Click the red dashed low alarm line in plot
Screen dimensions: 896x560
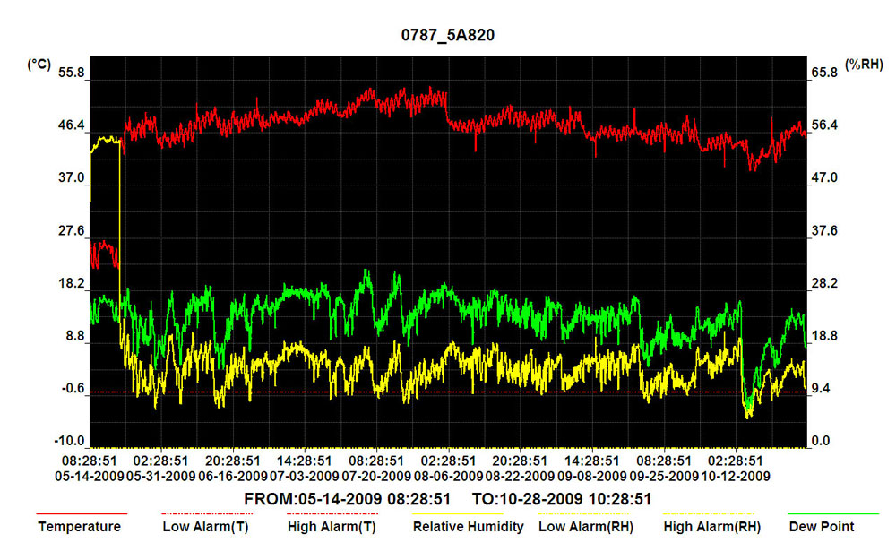point(449,392)
